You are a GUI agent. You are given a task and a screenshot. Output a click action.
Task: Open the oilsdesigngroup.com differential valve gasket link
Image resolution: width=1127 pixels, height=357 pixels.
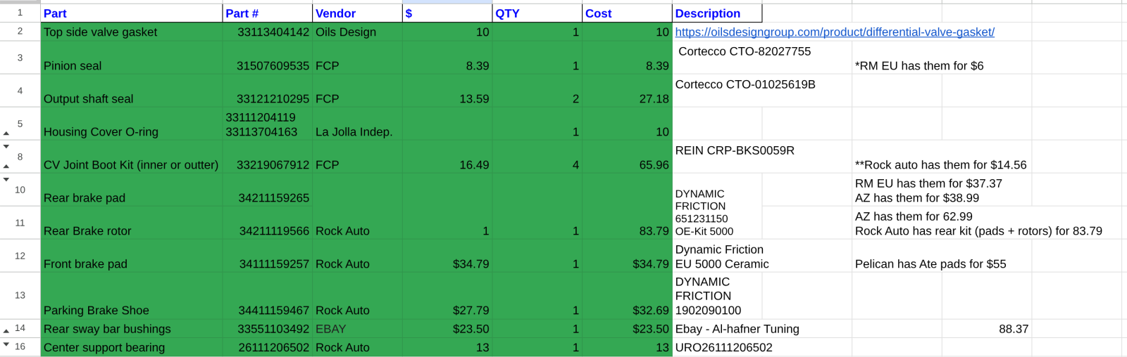[x=835, y=32]
